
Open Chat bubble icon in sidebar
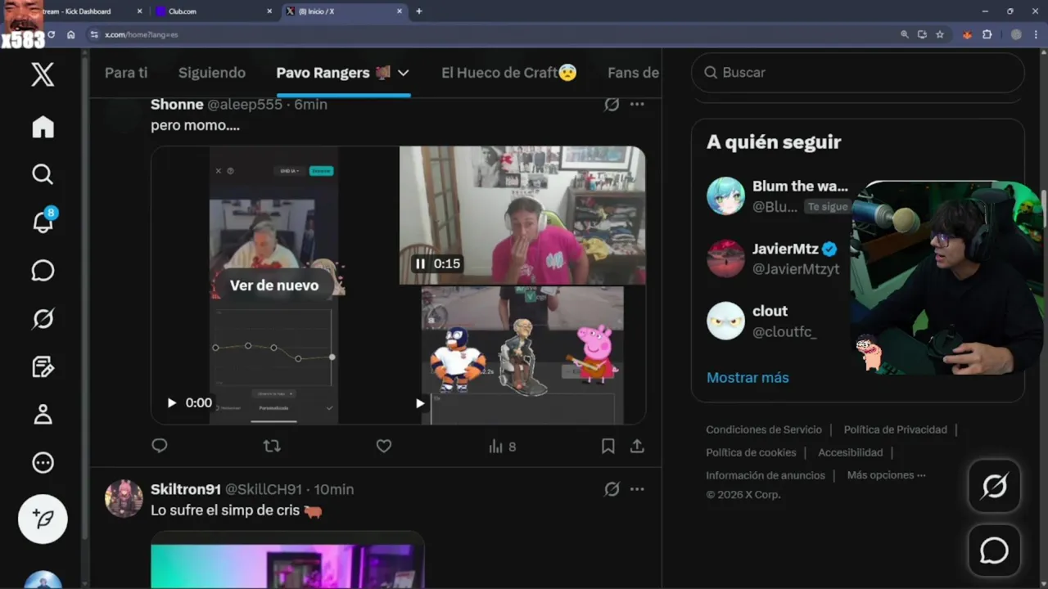click(x=43, y=271)
